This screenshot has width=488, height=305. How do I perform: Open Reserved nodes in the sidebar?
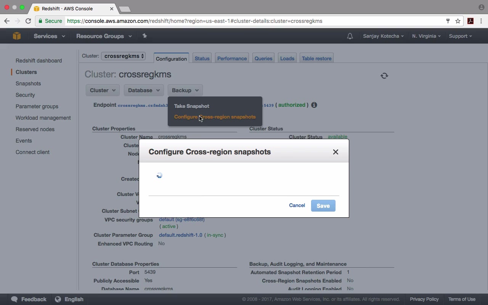click(35, 129)
